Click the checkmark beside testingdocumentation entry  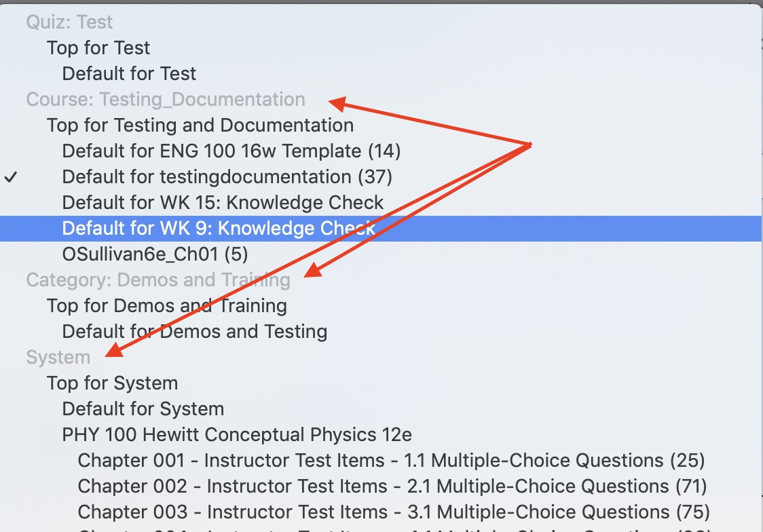pyautogui.click(x=10, y=177)
